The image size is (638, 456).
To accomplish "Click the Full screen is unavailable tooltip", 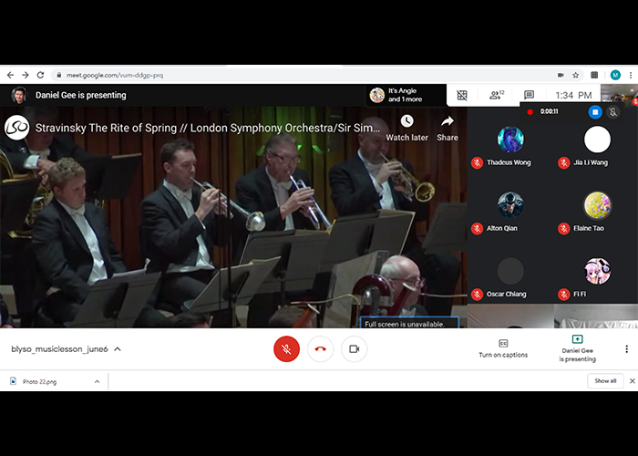I will tap(409, 323).
